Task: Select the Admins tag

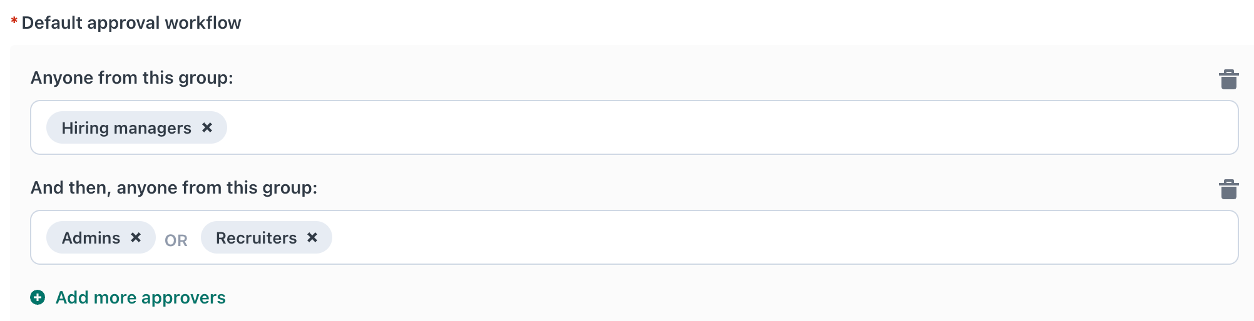Action: [91, 238]
